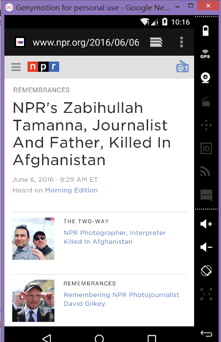Decrease device volume with speaker minus
The image size is (221, 342).
[x=206, y=247]
